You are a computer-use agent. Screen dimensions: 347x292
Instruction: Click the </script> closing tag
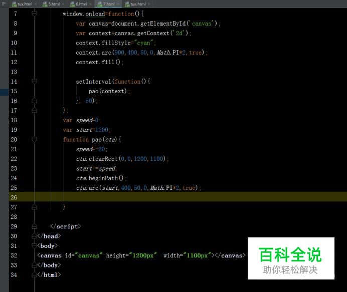66,226
